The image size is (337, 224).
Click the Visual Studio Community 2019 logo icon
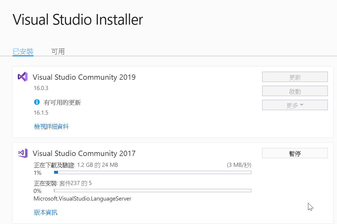pos(23,77)
